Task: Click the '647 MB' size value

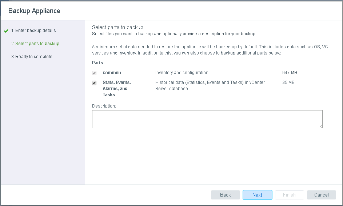Action: pos(290,73)
